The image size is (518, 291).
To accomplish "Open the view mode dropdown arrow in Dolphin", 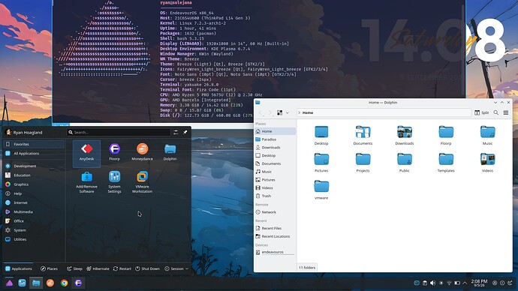I will pyautogui.click(x=287, y=112).
